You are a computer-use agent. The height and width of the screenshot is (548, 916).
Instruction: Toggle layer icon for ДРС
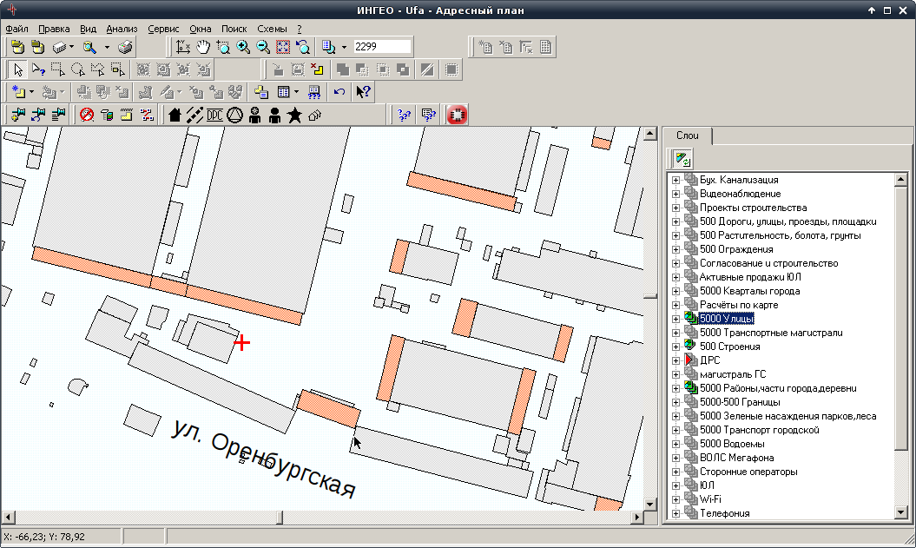[x=691, y=360]
